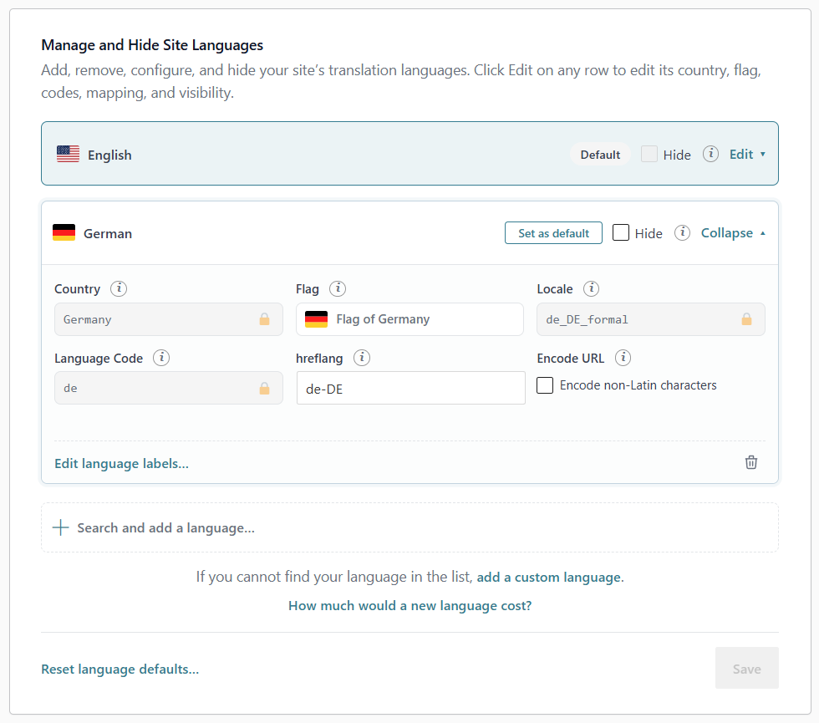Click the English language name
The image size is (819, 723).
pos(109,155)
